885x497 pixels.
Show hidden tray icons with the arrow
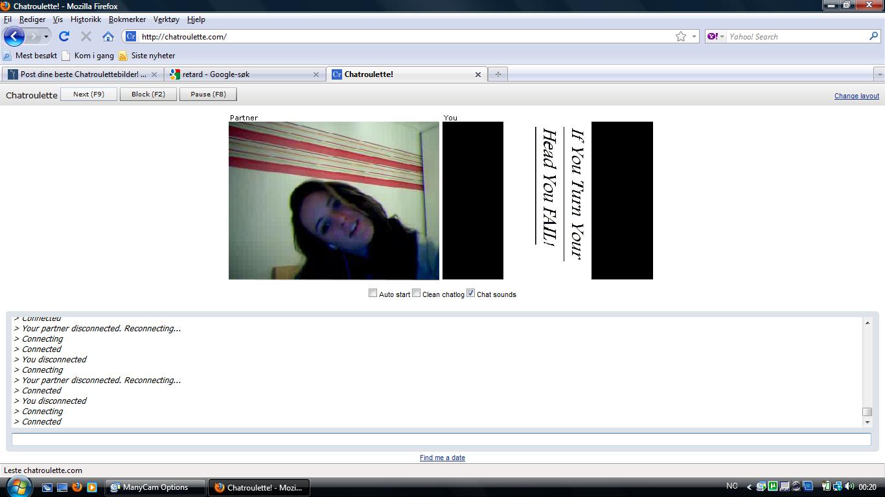(750, 487)
